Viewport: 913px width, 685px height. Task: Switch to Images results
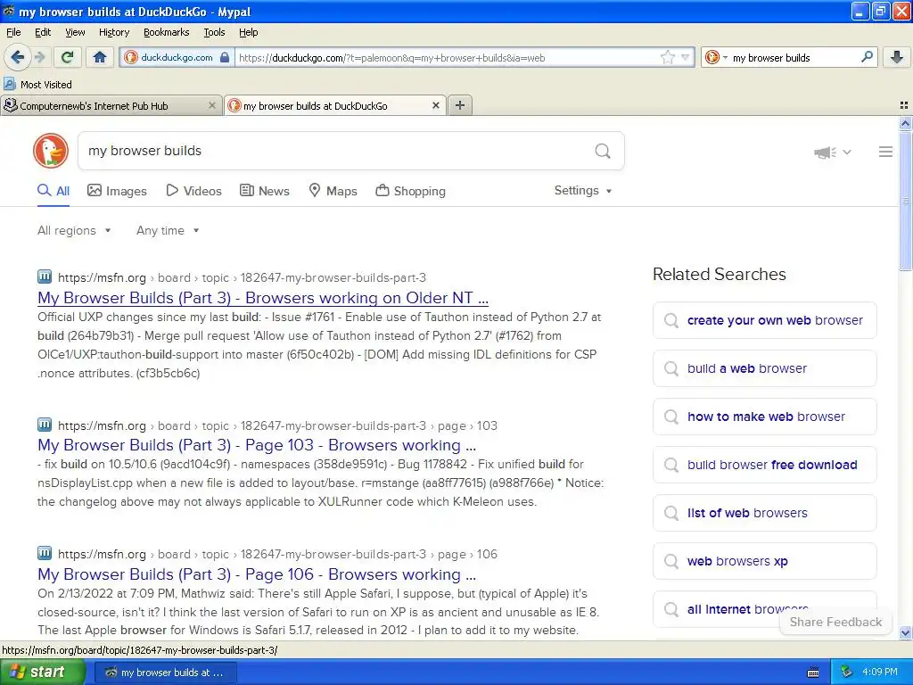pos(117,191)
